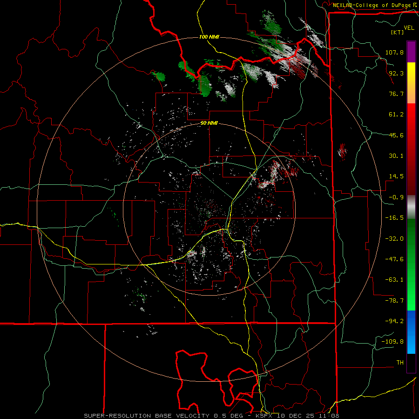
Task: Select the 14.5 scale value
Action: [396, 176]
